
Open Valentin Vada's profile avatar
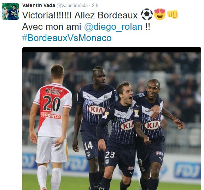(10, 11)
